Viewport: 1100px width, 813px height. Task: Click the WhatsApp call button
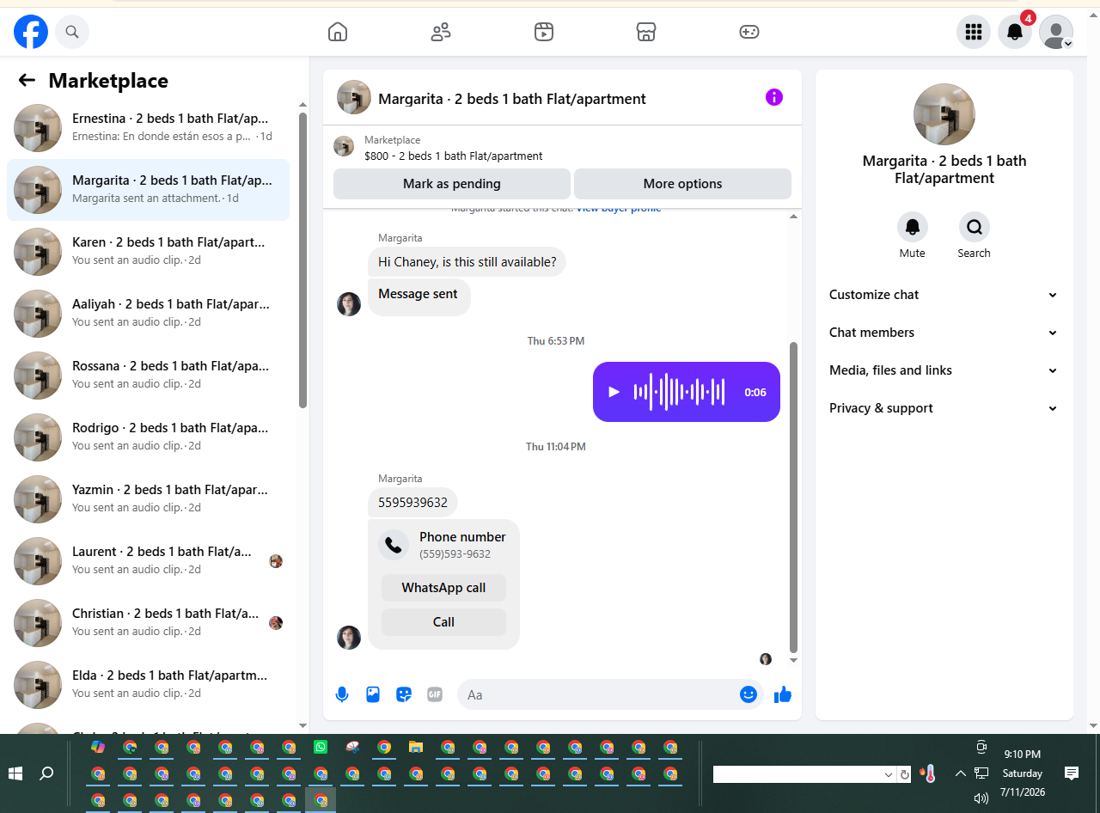(443, 588)
